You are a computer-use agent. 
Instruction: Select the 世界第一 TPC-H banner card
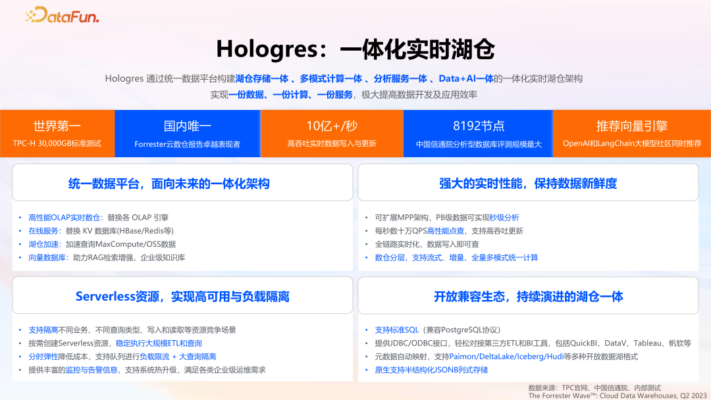click(x=58, y=132)
